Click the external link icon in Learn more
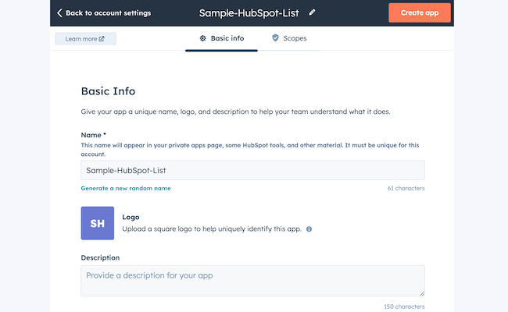508x312 pixels. tap(102, 39)
